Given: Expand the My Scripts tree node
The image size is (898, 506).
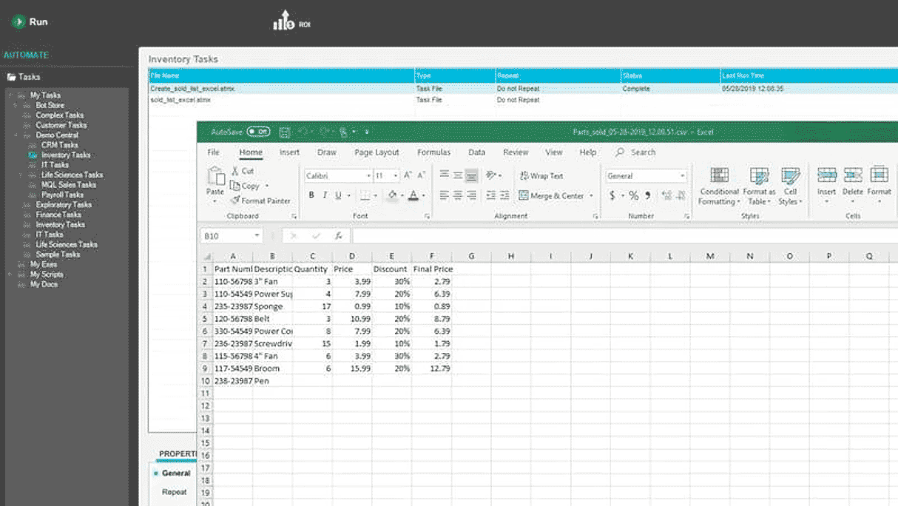Looking at the screenshot, I should (10, 274).
